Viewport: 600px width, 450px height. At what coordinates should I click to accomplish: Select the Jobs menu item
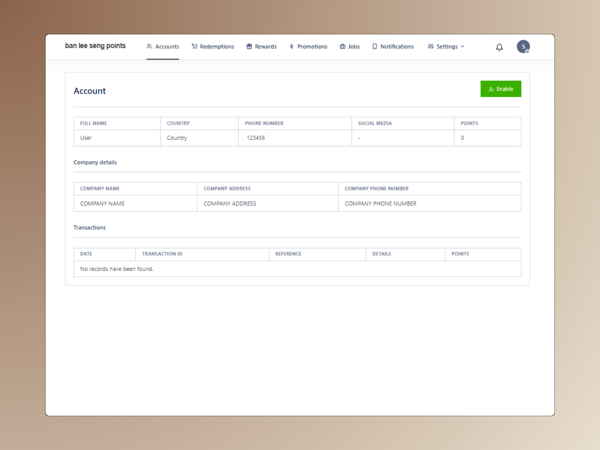tap(354, 46)
